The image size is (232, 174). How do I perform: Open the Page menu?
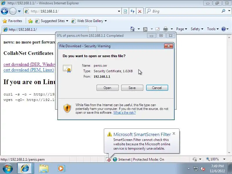[182, 29]
